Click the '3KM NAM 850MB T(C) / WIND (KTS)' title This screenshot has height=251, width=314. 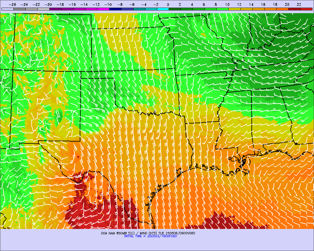click(129, 233)
